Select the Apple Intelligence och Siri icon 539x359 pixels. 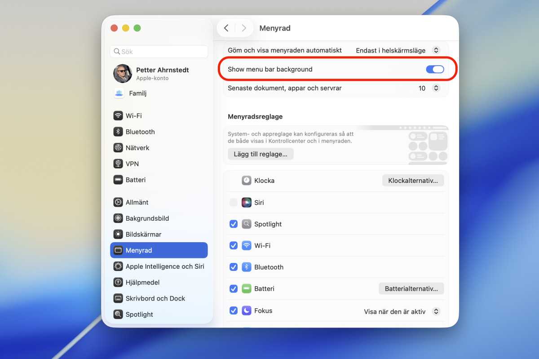[118, 266]
